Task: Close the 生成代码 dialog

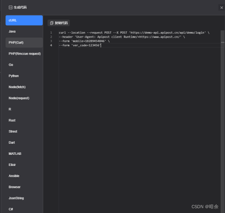Action: [x=221, y=8]
